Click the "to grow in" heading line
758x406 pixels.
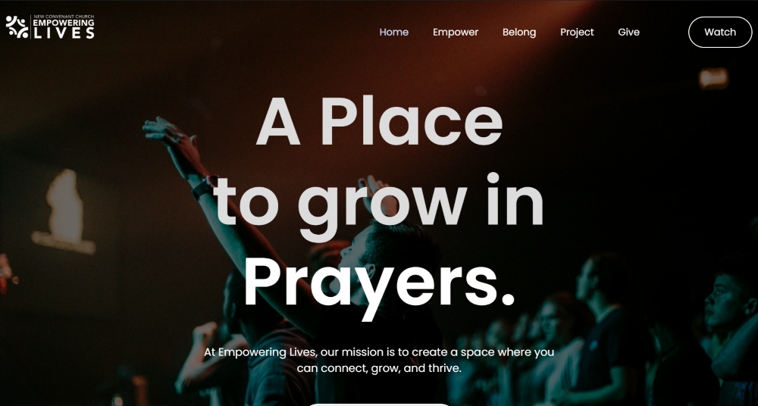click(x=379, y=203)
